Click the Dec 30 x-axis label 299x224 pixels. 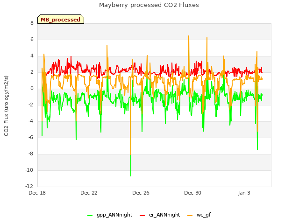[x=192, y=193]
